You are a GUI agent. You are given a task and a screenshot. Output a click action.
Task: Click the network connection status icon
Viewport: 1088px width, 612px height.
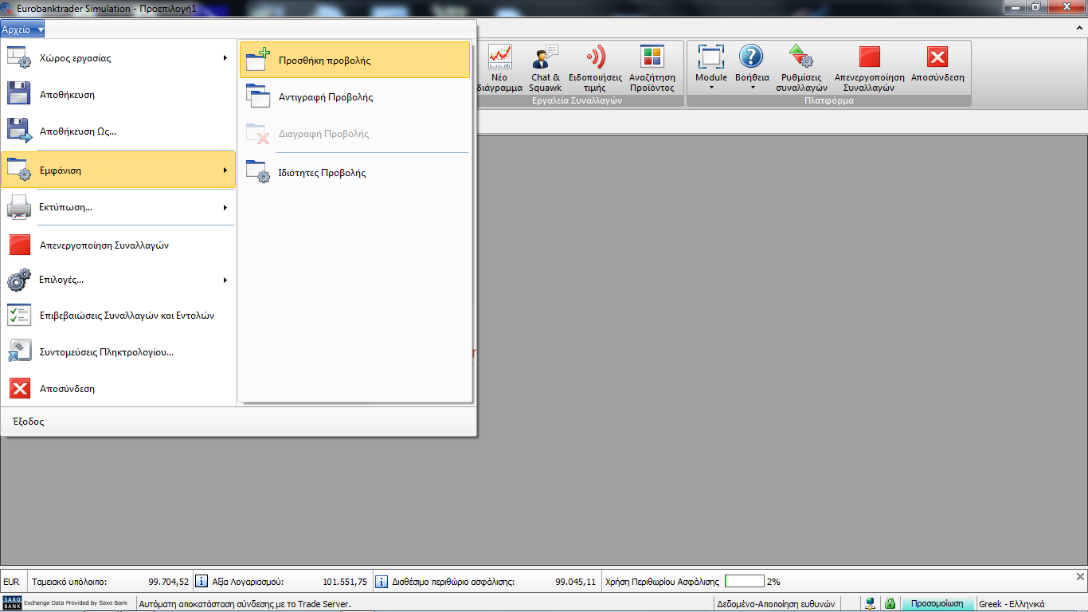tap(871, 604)
